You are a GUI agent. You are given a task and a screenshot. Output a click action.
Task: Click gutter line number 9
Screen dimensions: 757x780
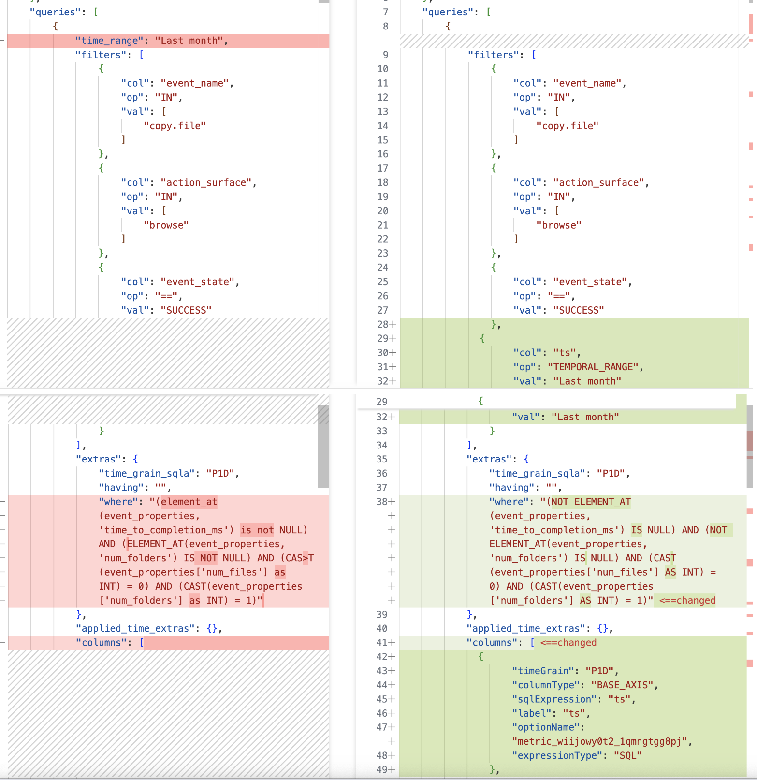tap(385, 55)
